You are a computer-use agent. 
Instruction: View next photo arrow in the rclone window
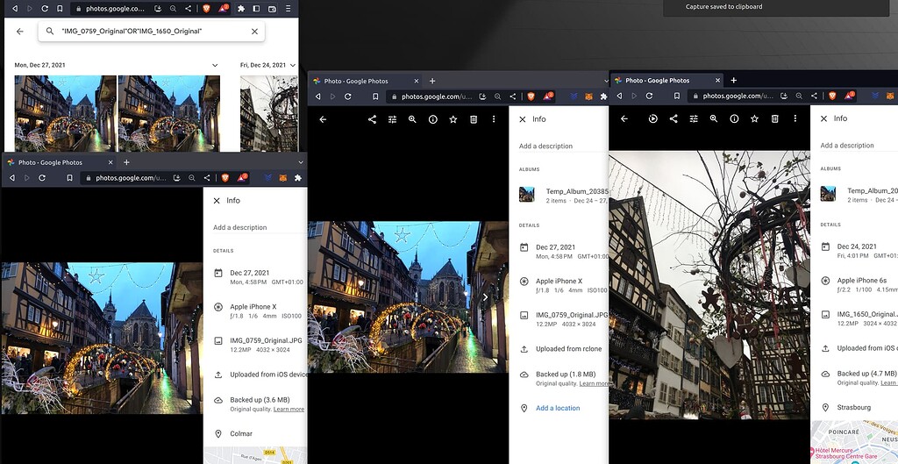click(485, 297)
